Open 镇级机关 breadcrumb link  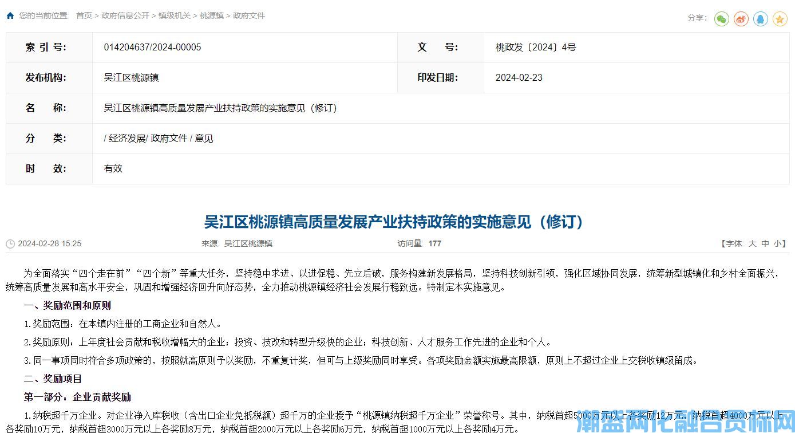pyautogui.click(x=175, y=15)
